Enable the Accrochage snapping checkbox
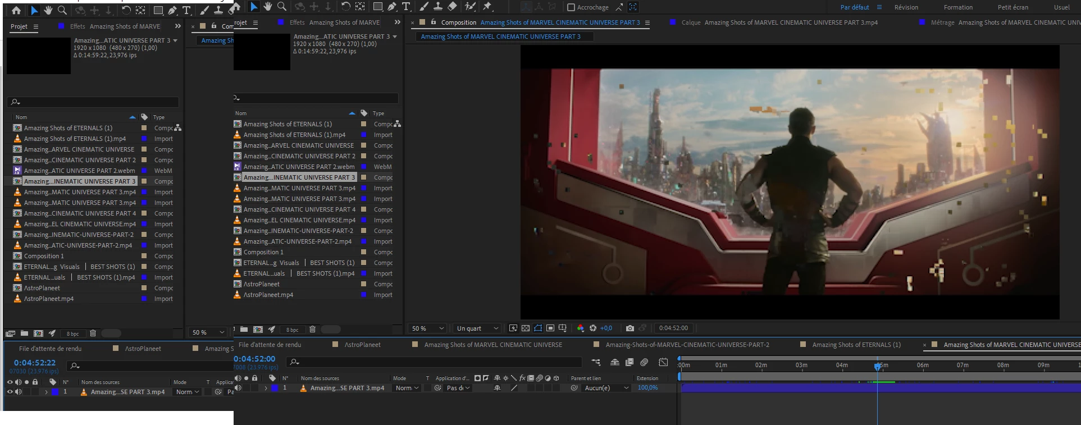The height and width of the screenshot is (425, 1081). tap(571, 7)
